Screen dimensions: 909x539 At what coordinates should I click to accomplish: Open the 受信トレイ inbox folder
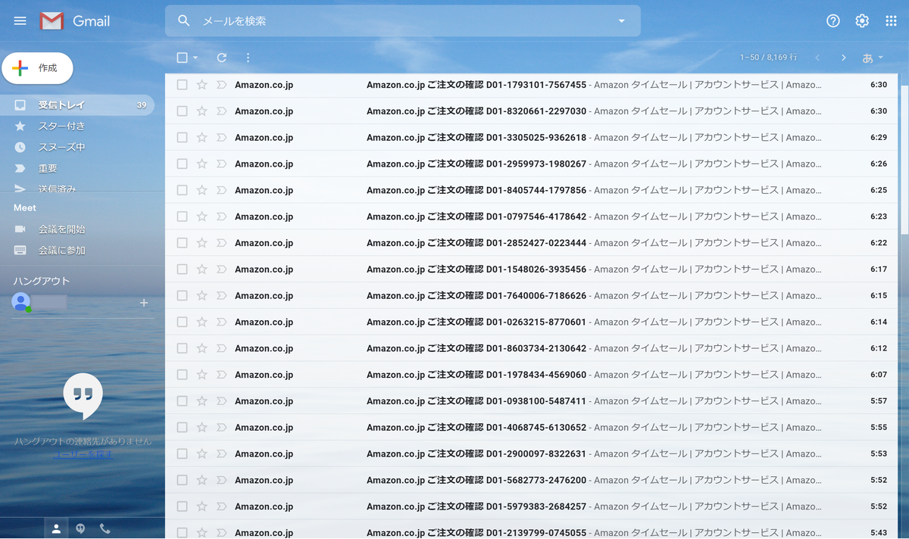tap(78, 105)
